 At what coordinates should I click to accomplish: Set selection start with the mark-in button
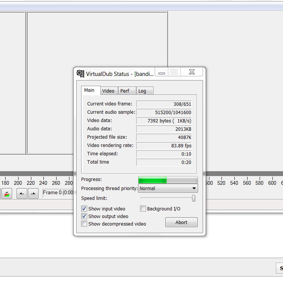click(x=22, y=193)
